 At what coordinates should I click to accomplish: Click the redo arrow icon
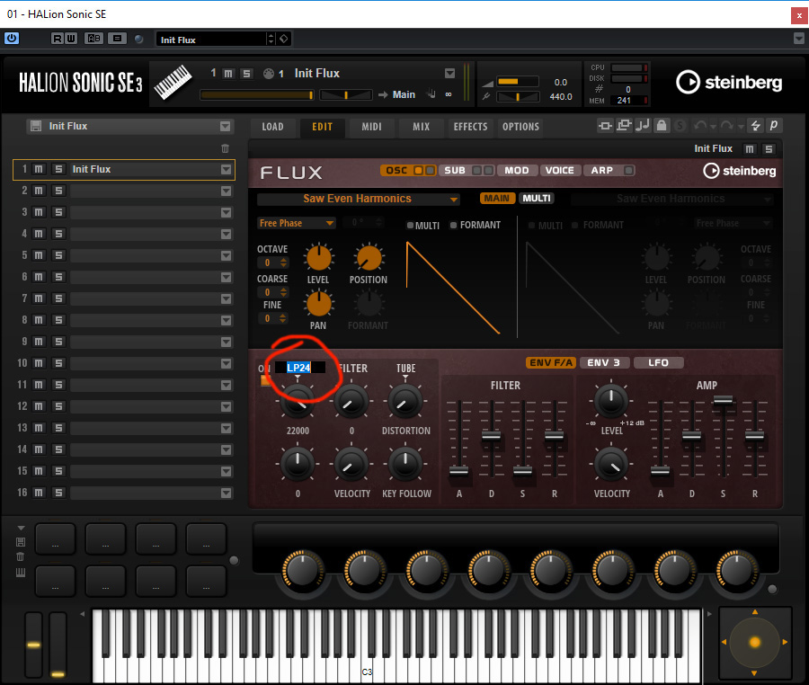[x=727, y=126]
